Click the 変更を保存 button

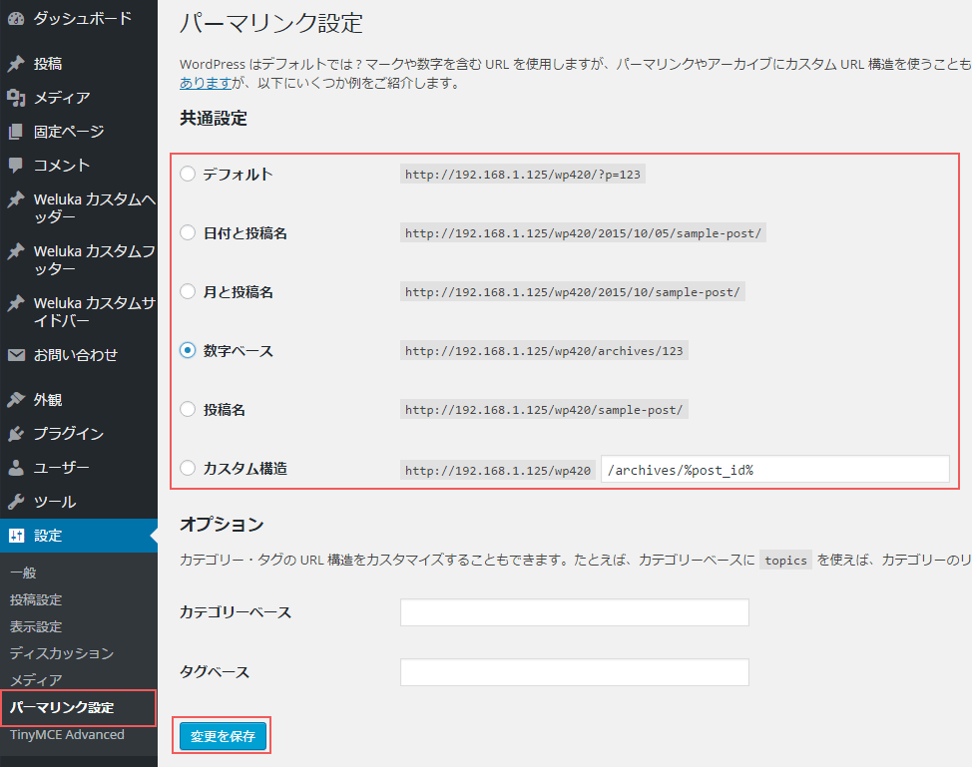pos(224,736)
